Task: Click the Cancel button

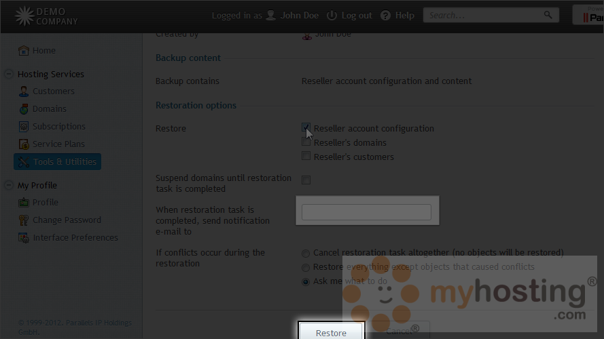Action: [x=399, y=332]
